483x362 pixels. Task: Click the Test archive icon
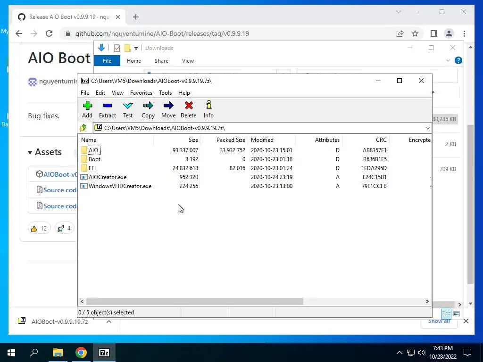[128, 106]
